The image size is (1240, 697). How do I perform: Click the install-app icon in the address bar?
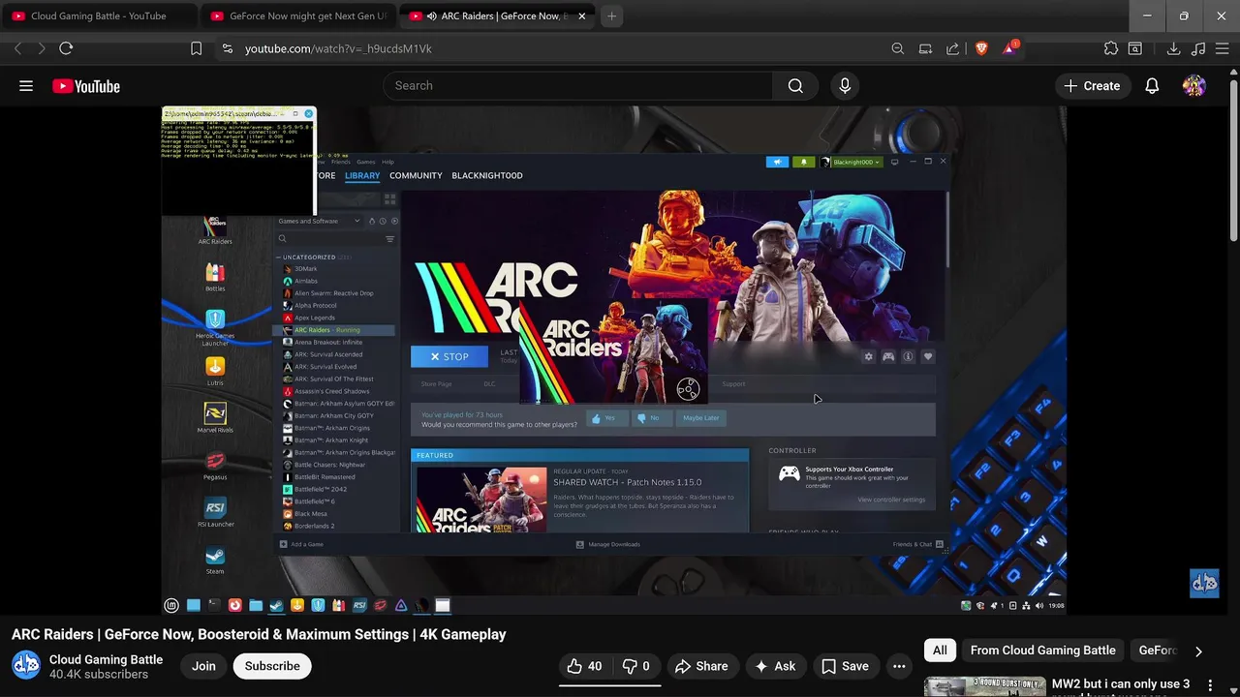[925, 48]
